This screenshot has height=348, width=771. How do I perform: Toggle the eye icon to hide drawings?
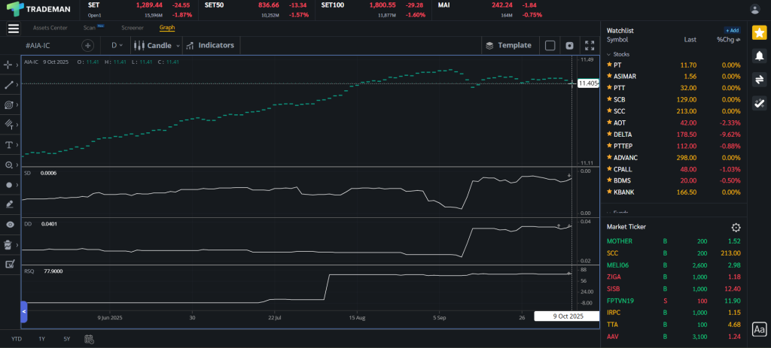10,224
